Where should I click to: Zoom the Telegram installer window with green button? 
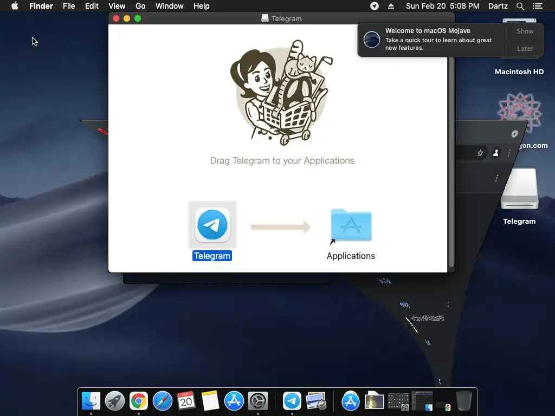[138, 18]
